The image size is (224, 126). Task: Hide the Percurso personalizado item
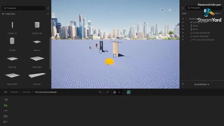tap(183, 40)
